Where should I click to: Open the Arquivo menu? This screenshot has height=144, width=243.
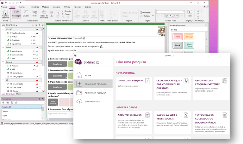click(x=4, y=7)
